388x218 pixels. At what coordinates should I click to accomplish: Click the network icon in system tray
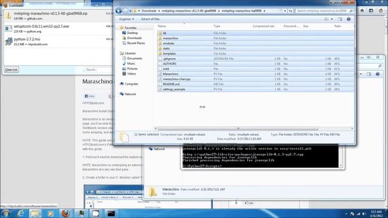pyautogui.click(x=358, y=214)
